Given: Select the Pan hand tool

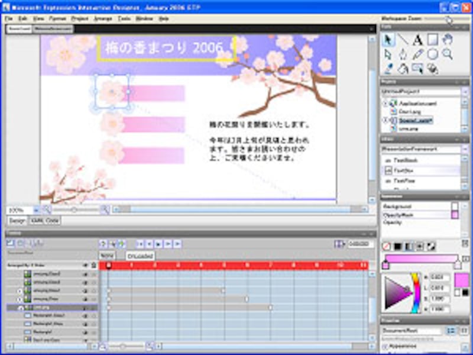Looking at the screenshot, I should 448,40.
